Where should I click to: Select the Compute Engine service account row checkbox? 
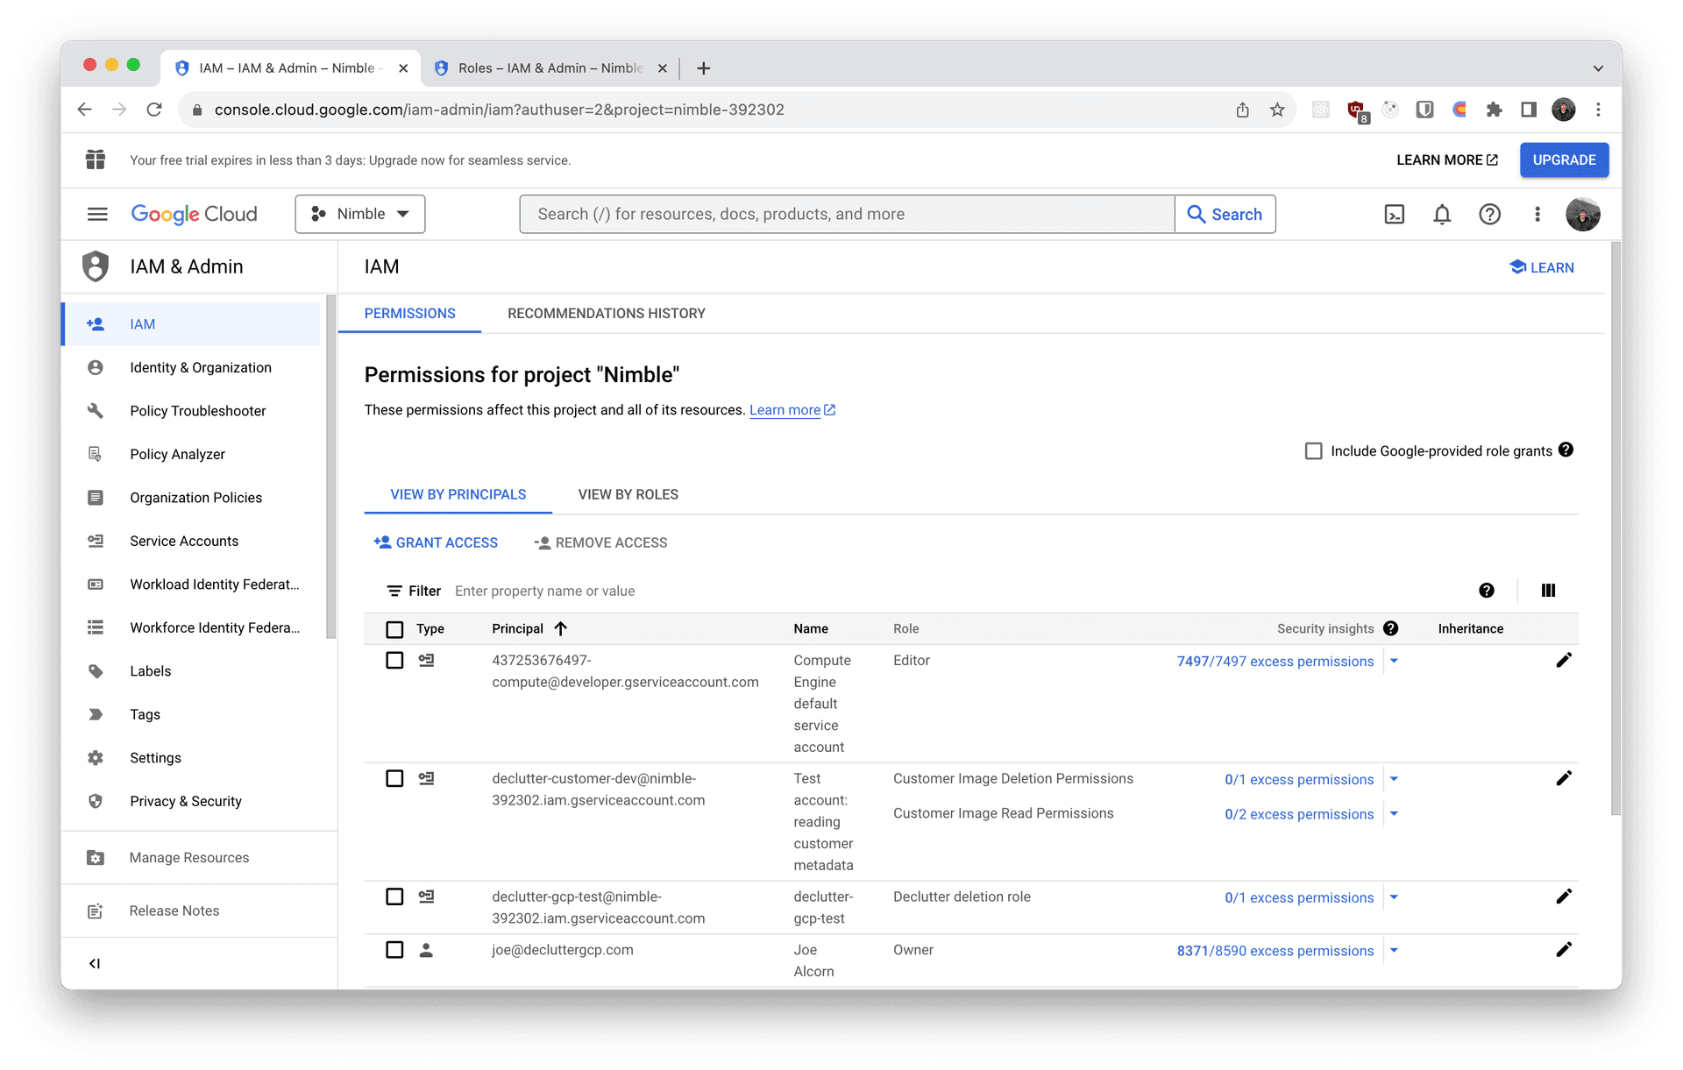click(394, 660)
